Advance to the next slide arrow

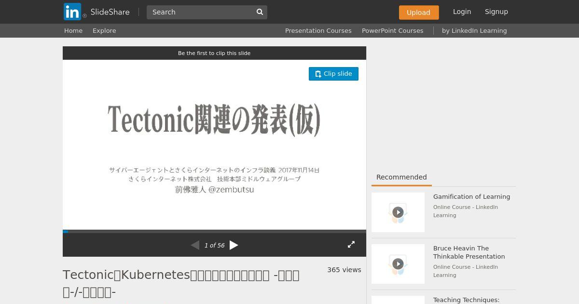(234, 245)
